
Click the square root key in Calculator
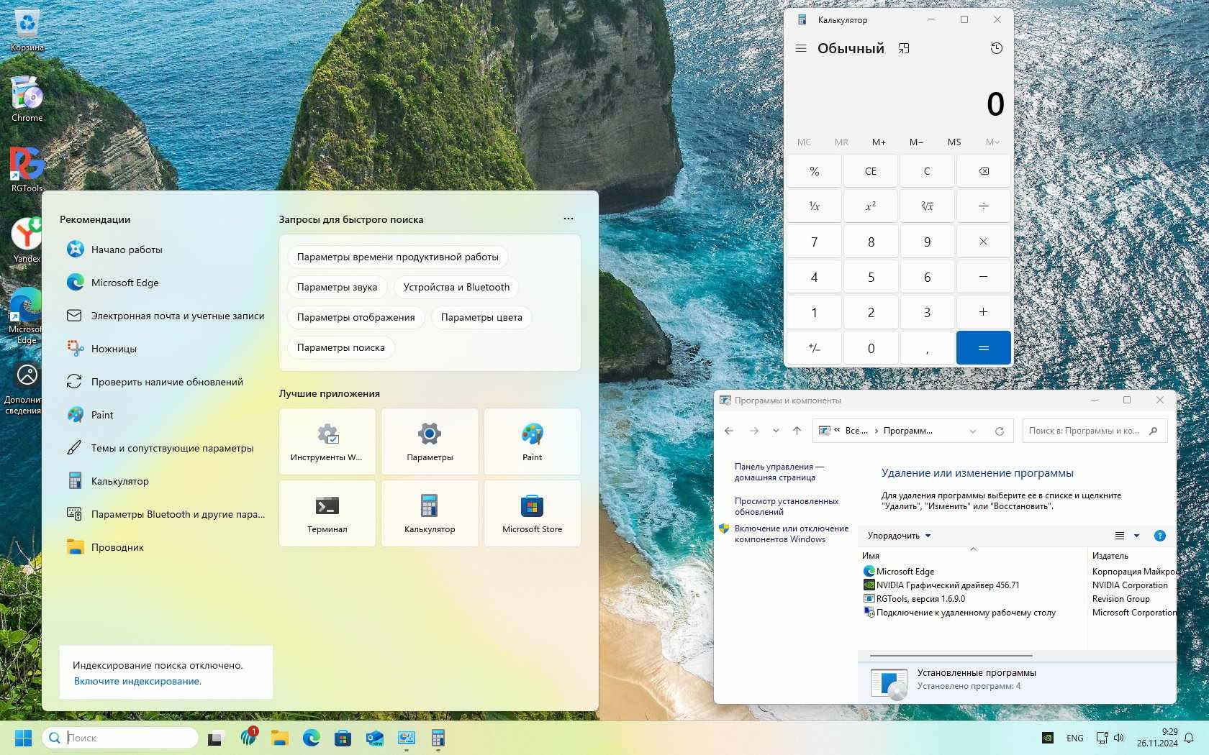pos(927,206)
